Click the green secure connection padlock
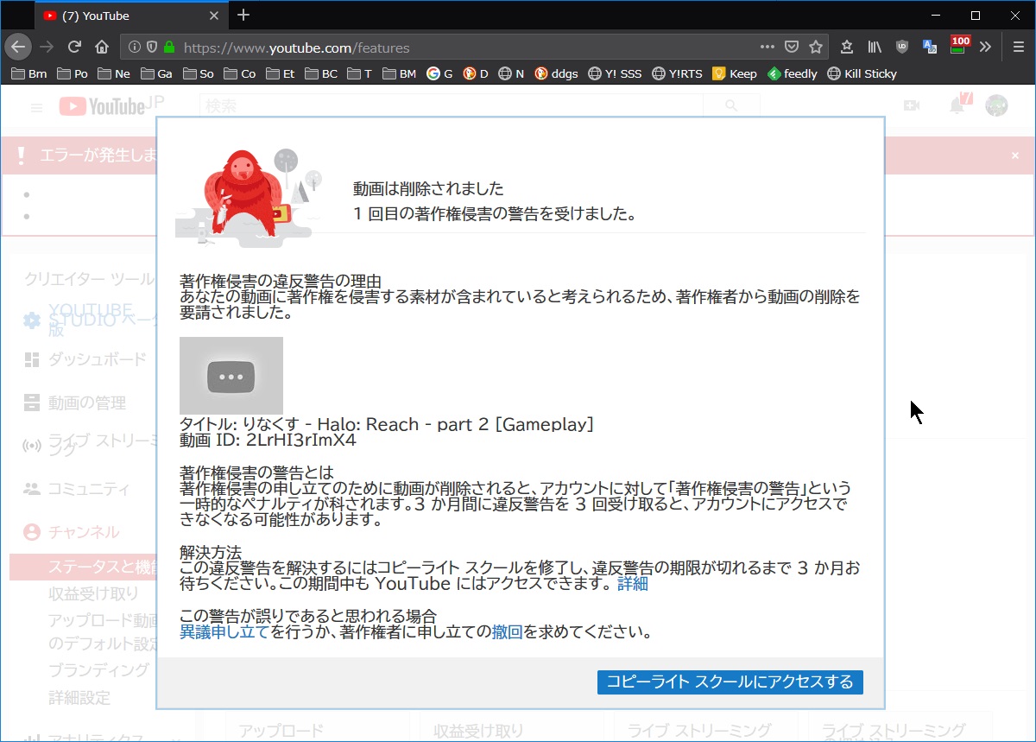This screenshot has width=1036, height=742. point(168,48)
